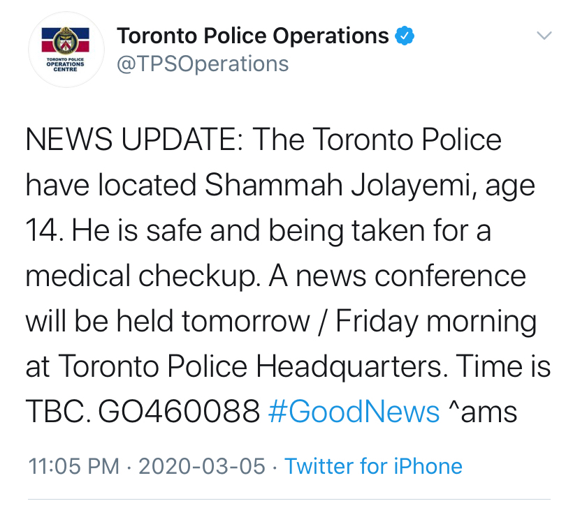Click the 11:05 PM timestamp
573x508 pixels.
tap(73, 466)
